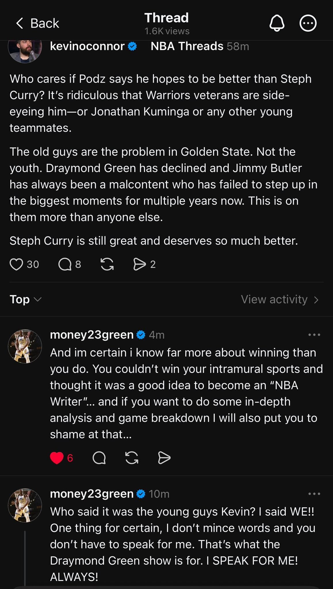This screenshot has width=333, height=589.
Task: Share the 4m money23green reply
Action: [164, 458]
